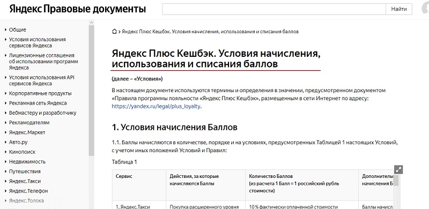Image resolution: width=429 pixels, height=209 pixels.
Task: Select Рекламодателям in sidebar
Action: point(29,123)
